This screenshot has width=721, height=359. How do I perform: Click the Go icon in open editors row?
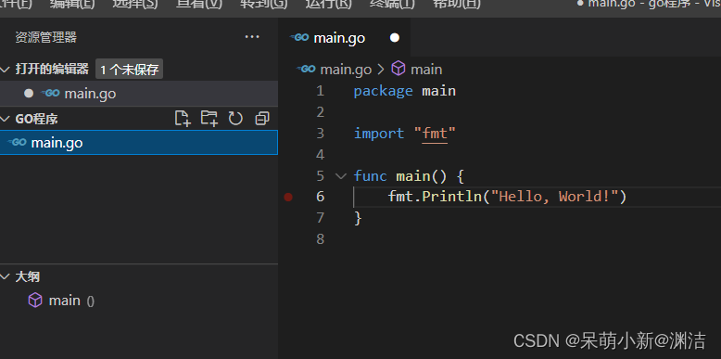click(x=51, y=93)
